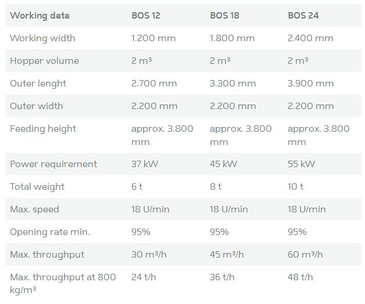The width and height of the screenshot is (365, 304).
Task: Click the Opening rate min. row label
Action: point(50,232)
